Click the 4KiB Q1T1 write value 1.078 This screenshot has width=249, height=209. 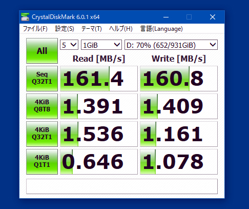(x=179, y=162)
